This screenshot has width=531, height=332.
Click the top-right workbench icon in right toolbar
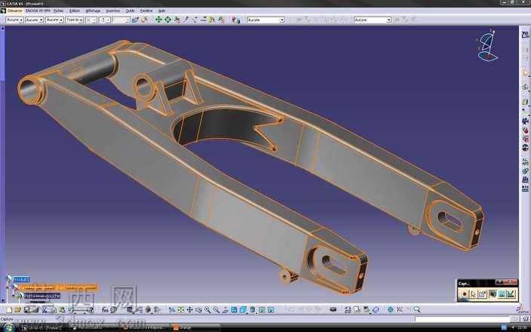tap(525, 35)
